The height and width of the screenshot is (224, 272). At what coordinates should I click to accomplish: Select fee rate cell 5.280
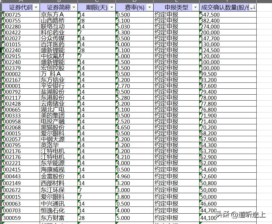click(134, 98)
